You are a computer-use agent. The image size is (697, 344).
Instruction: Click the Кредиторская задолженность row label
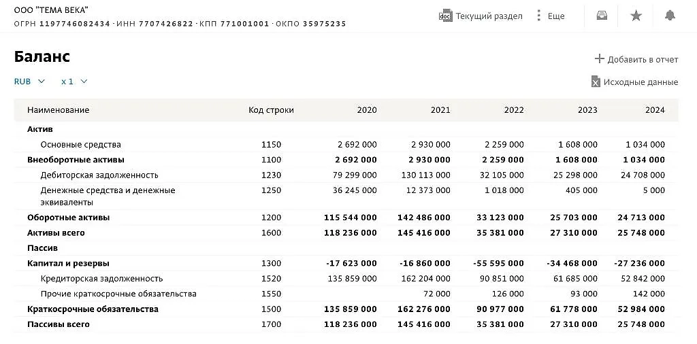point(101,279)
